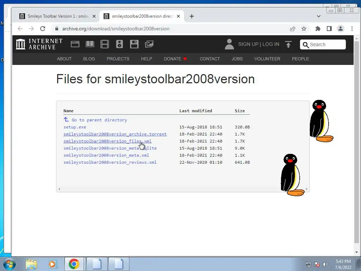Toggle the Chrome side panel icon
Viewport: 361px width, 271px height.
(x=329, y=29)
